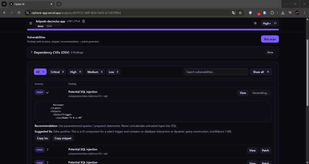View site information icon in address bar
Screen dimensions: 309x164
28,13
